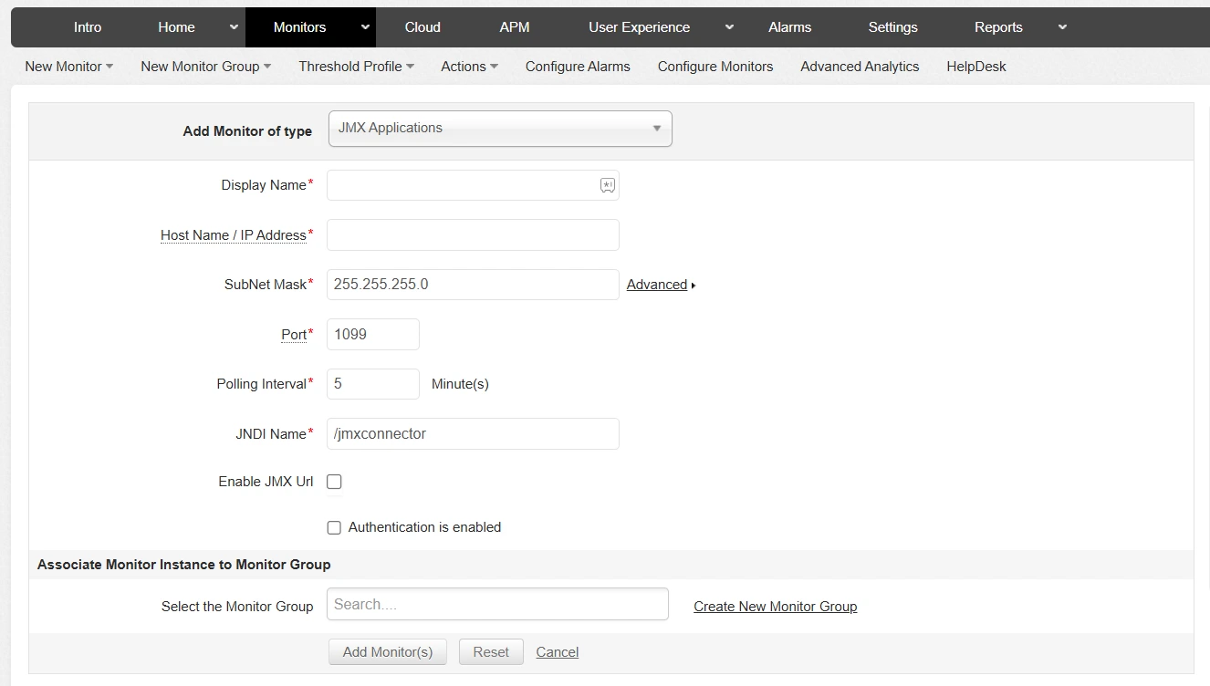This screenshot has height=686, width=1210.
Task: Expand the User Experience dropdown arrow
Action: coord(728,27)
